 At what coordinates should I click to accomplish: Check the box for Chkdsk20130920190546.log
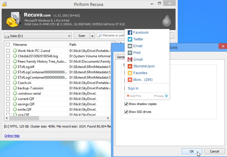8,56
